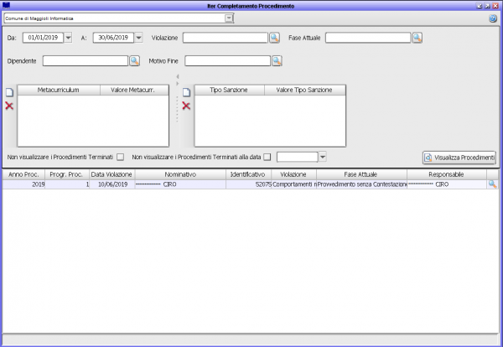Sort by Data Violazione column header
Viewport: 503px width, 347px height.
point(112,175)
